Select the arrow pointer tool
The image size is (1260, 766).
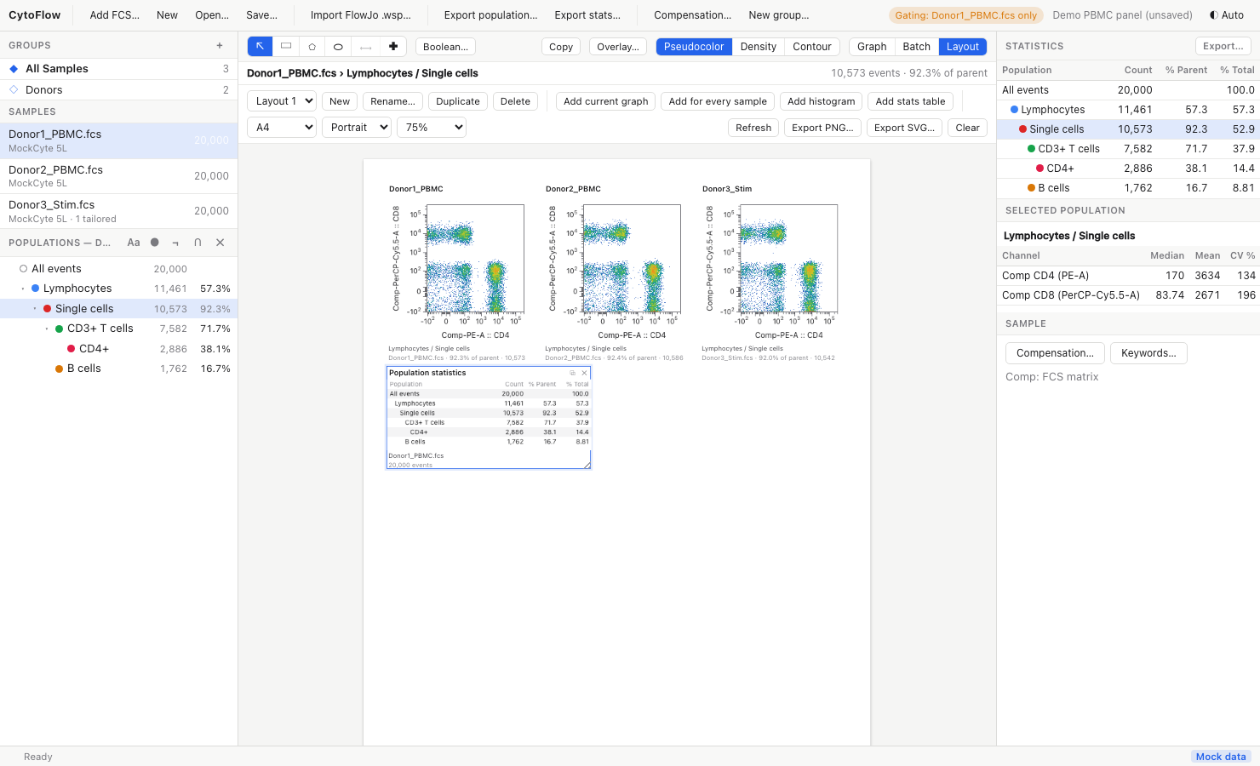click(x=260, y=47)
